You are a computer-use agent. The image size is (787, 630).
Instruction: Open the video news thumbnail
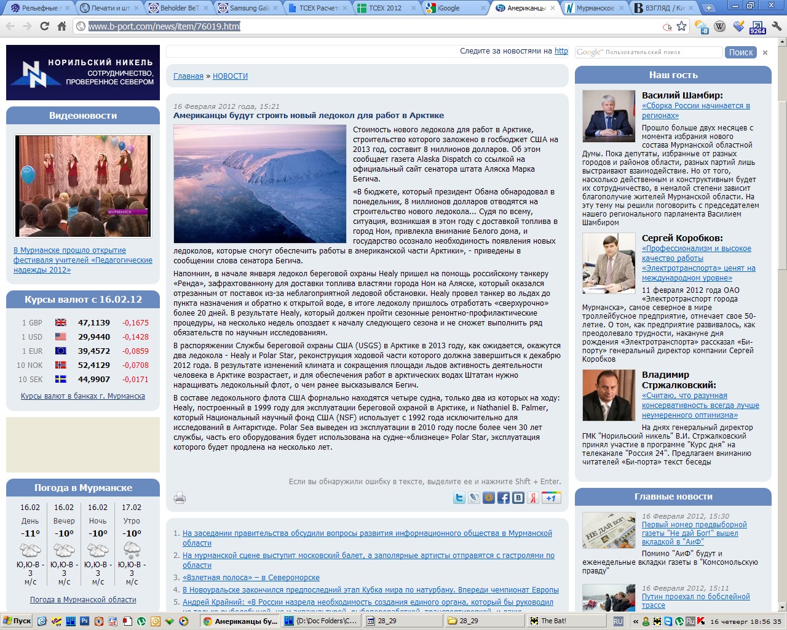[83, 186]
